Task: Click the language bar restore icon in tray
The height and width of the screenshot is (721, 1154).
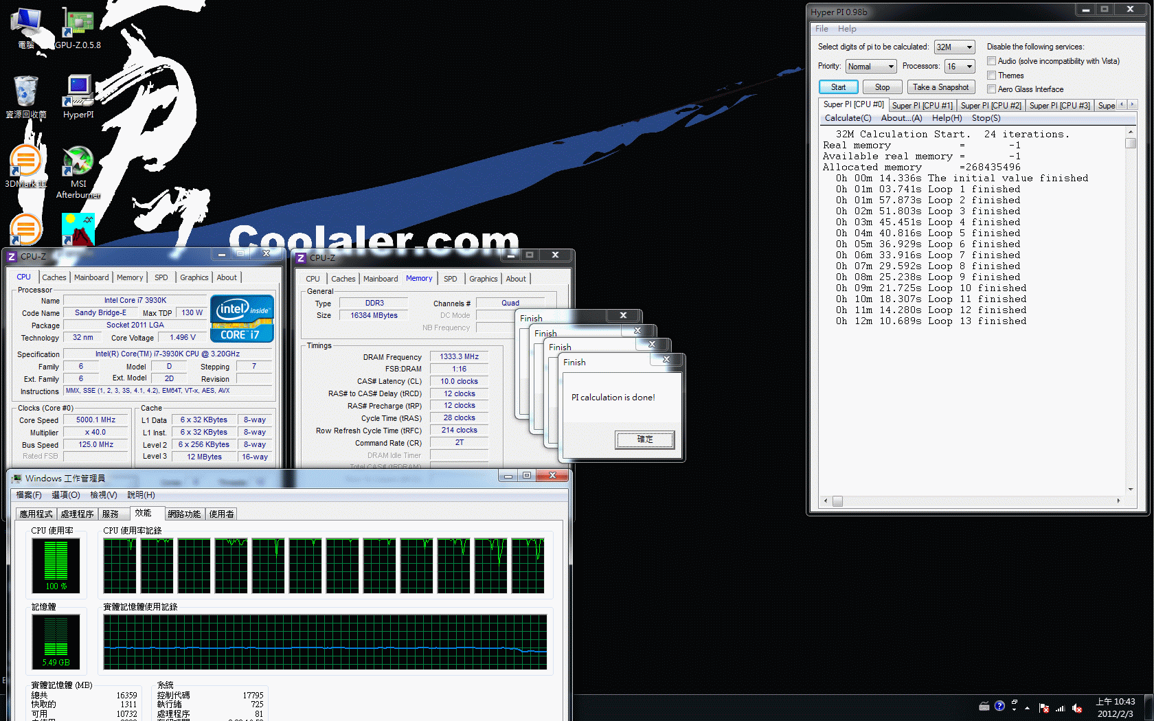Action: click(1015, 702)
